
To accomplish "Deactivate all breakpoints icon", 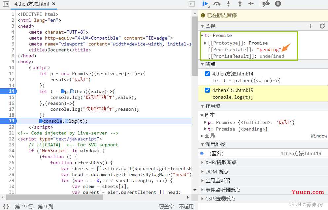I will (x=266, y=4).
